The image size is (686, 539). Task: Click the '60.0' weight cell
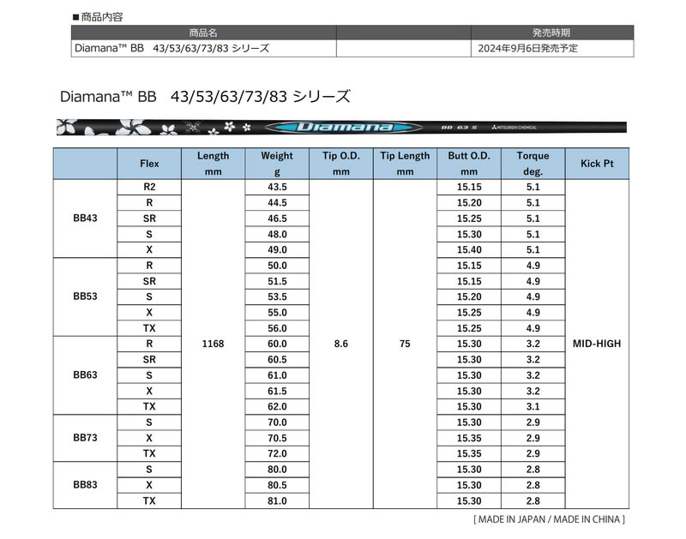277,344
